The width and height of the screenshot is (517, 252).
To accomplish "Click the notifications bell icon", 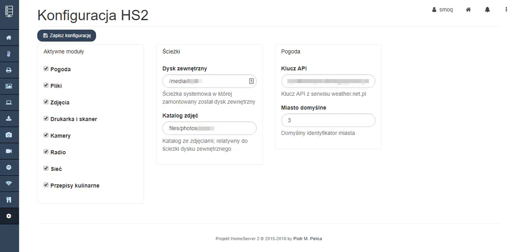I will click(x=487, y=9).
